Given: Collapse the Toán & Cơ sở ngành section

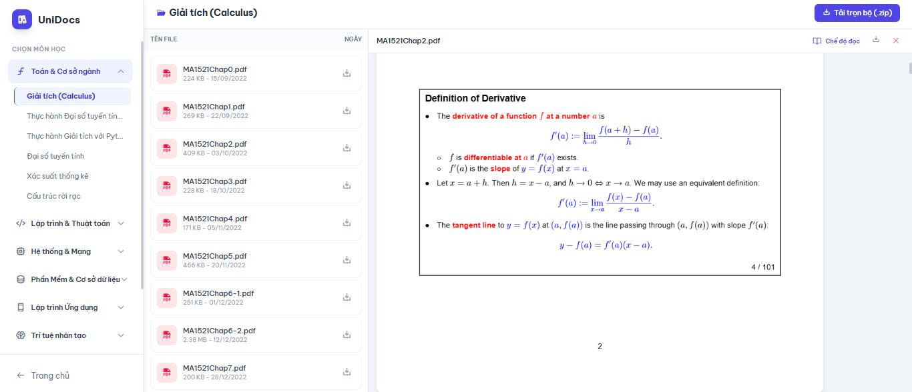Looking at the screenshot, I should [x=121, y=71].
